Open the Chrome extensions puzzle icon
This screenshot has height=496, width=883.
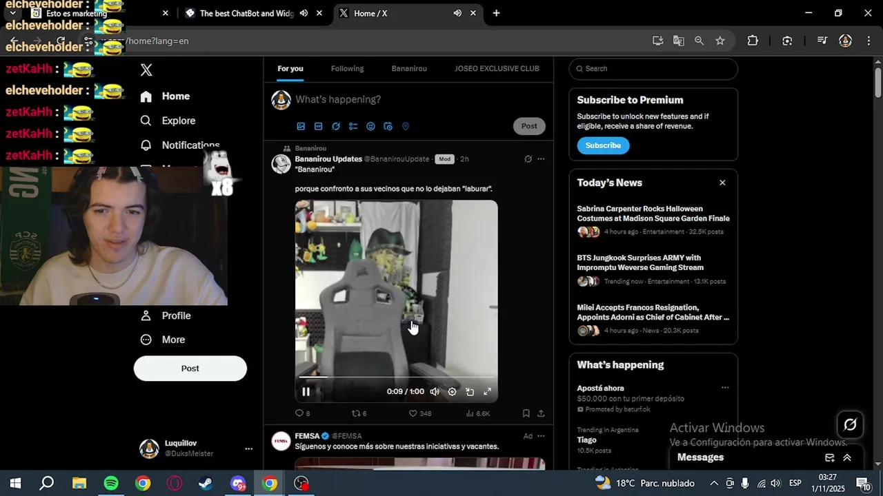click(753, 41)
